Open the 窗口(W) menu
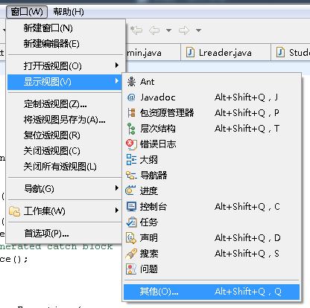310x308 pixels. coord(27,12)
